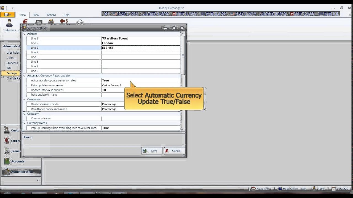The height and width of the screenshot is (198, 353).
Task: Collapse the Address section
Action: [x=24, y=34]
